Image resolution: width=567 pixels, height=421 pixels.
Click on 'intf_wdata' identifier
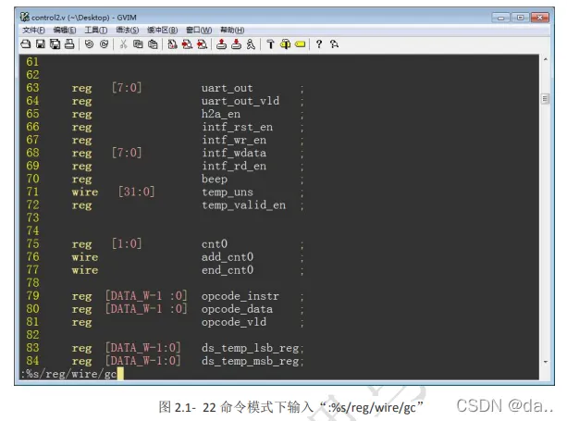coord(234,153)
